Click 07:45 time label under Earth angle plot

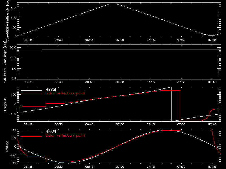212,40
